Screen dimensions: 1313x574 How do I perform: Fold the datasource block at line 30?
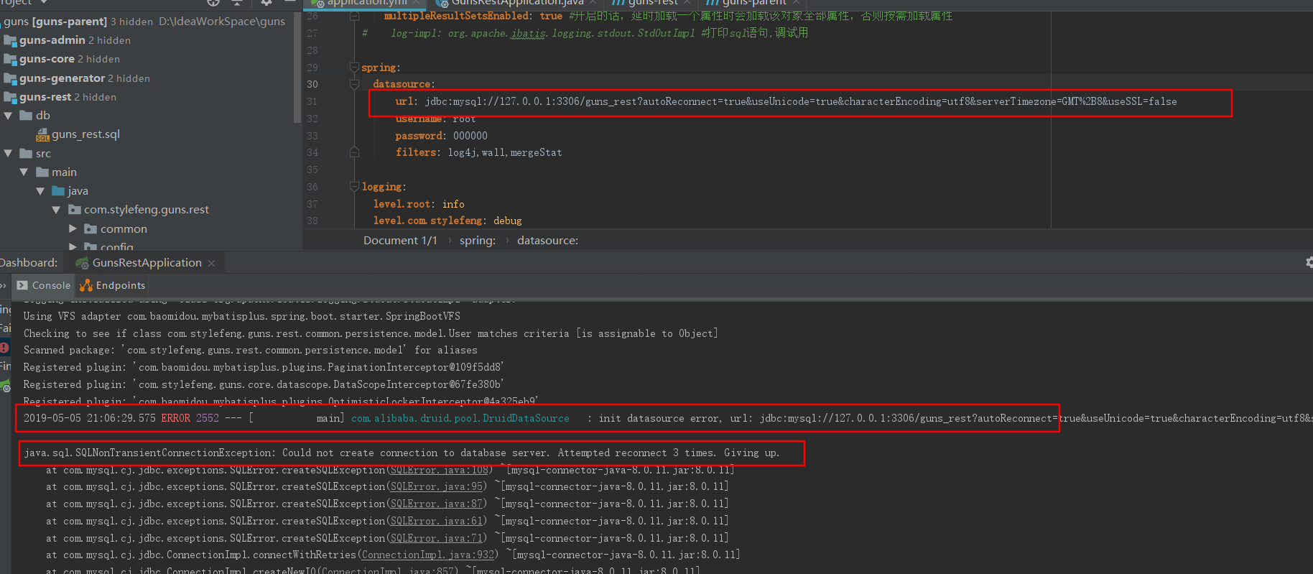(x=354, y=84)
